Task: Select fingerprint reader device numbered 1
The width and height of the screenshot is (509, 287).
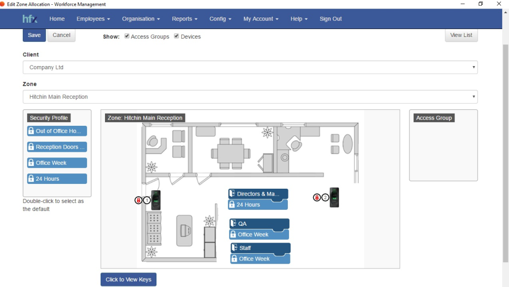Action: (x=156, y=200)
